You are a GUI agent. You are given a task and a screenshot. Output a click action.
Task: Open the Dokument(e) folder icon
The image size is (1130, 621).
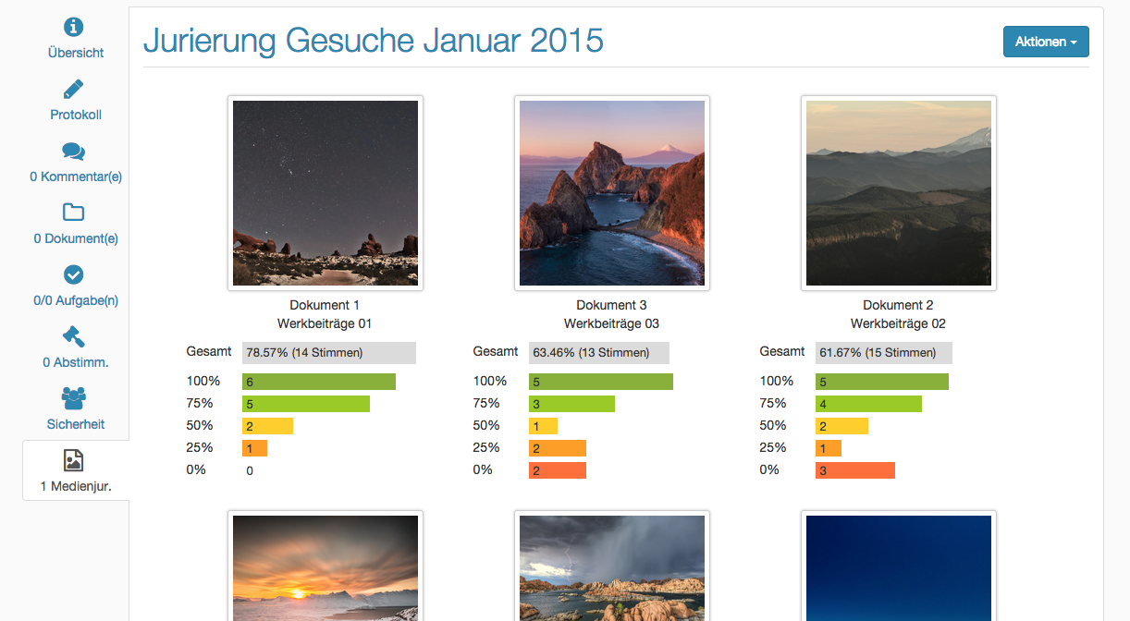[74, 213]
